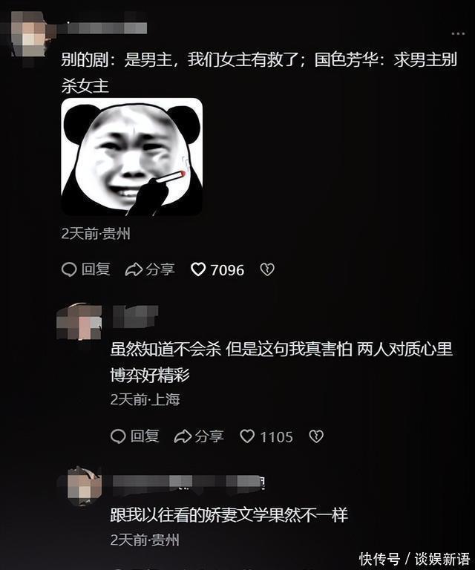This screenshot has width=475, height=570.
Task: Dislike the Shanghai reply via broken heart
Action: point(316,436)
